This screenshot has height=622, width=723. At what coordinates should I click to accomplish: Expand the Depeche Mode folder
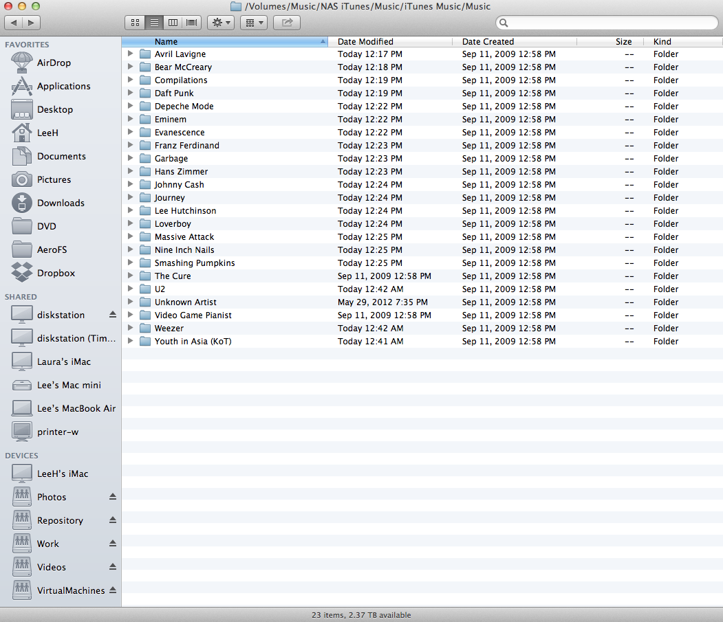131,106
